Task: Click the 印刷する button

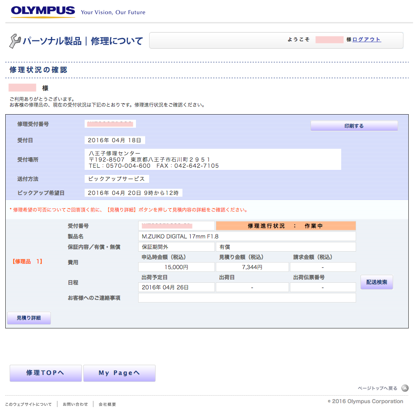Action: pos(354,126)
